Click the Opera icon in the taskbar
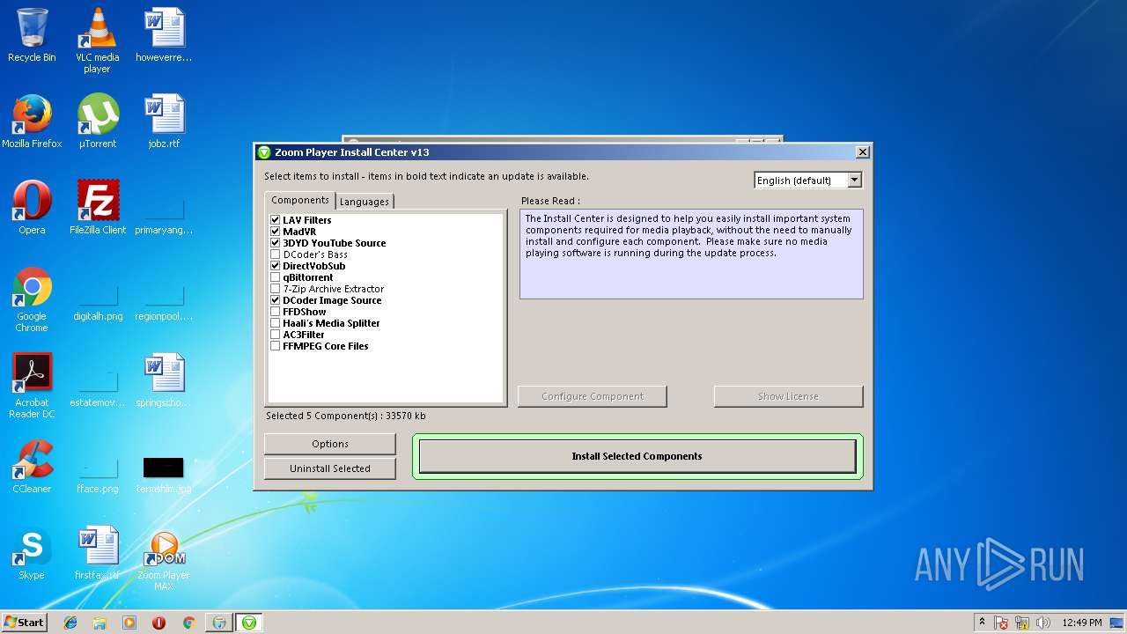 coord(159,623)
